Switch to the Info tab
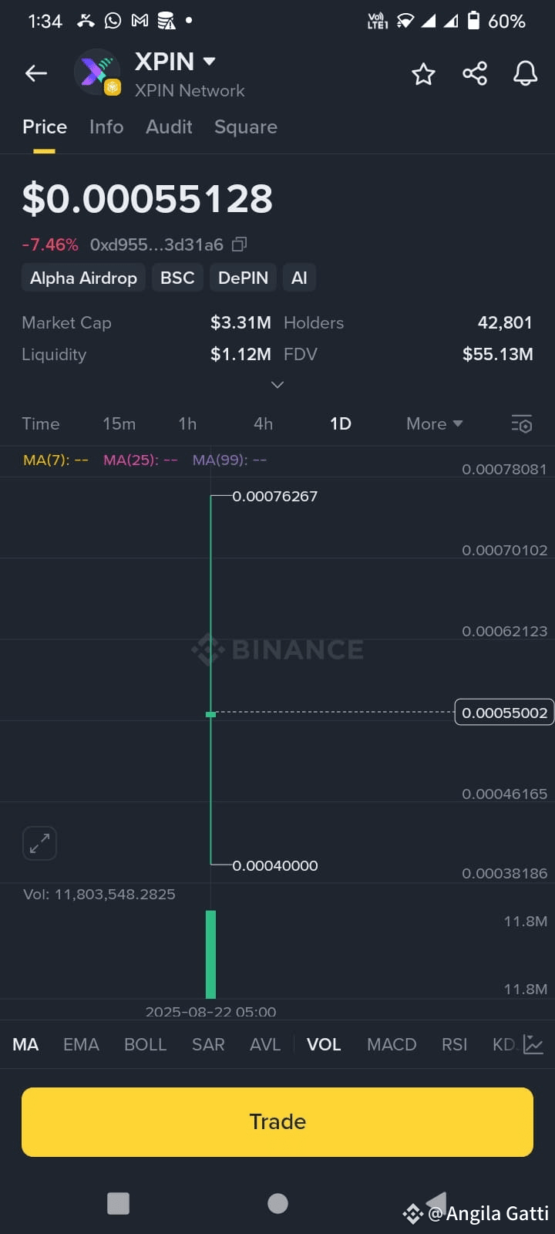 106,126
